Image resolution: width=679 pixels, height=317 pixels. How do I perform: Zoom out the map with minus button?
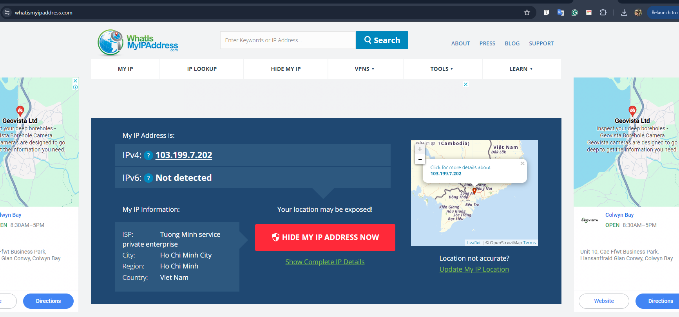(x=420, y=159)
